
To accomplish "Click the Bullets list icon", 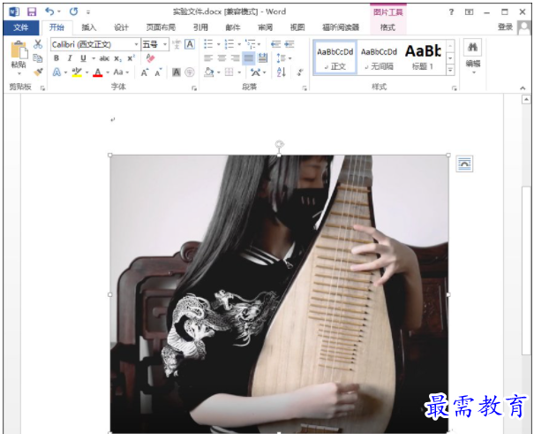I will pyautogui.click(x=208, y=44).
